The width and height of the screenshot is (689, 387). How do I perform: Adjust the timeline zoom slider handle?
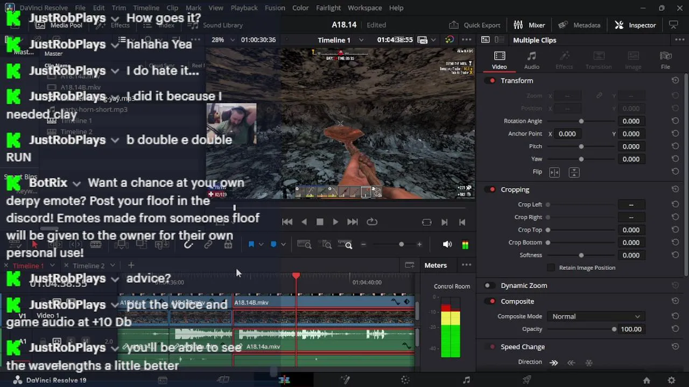401,245
